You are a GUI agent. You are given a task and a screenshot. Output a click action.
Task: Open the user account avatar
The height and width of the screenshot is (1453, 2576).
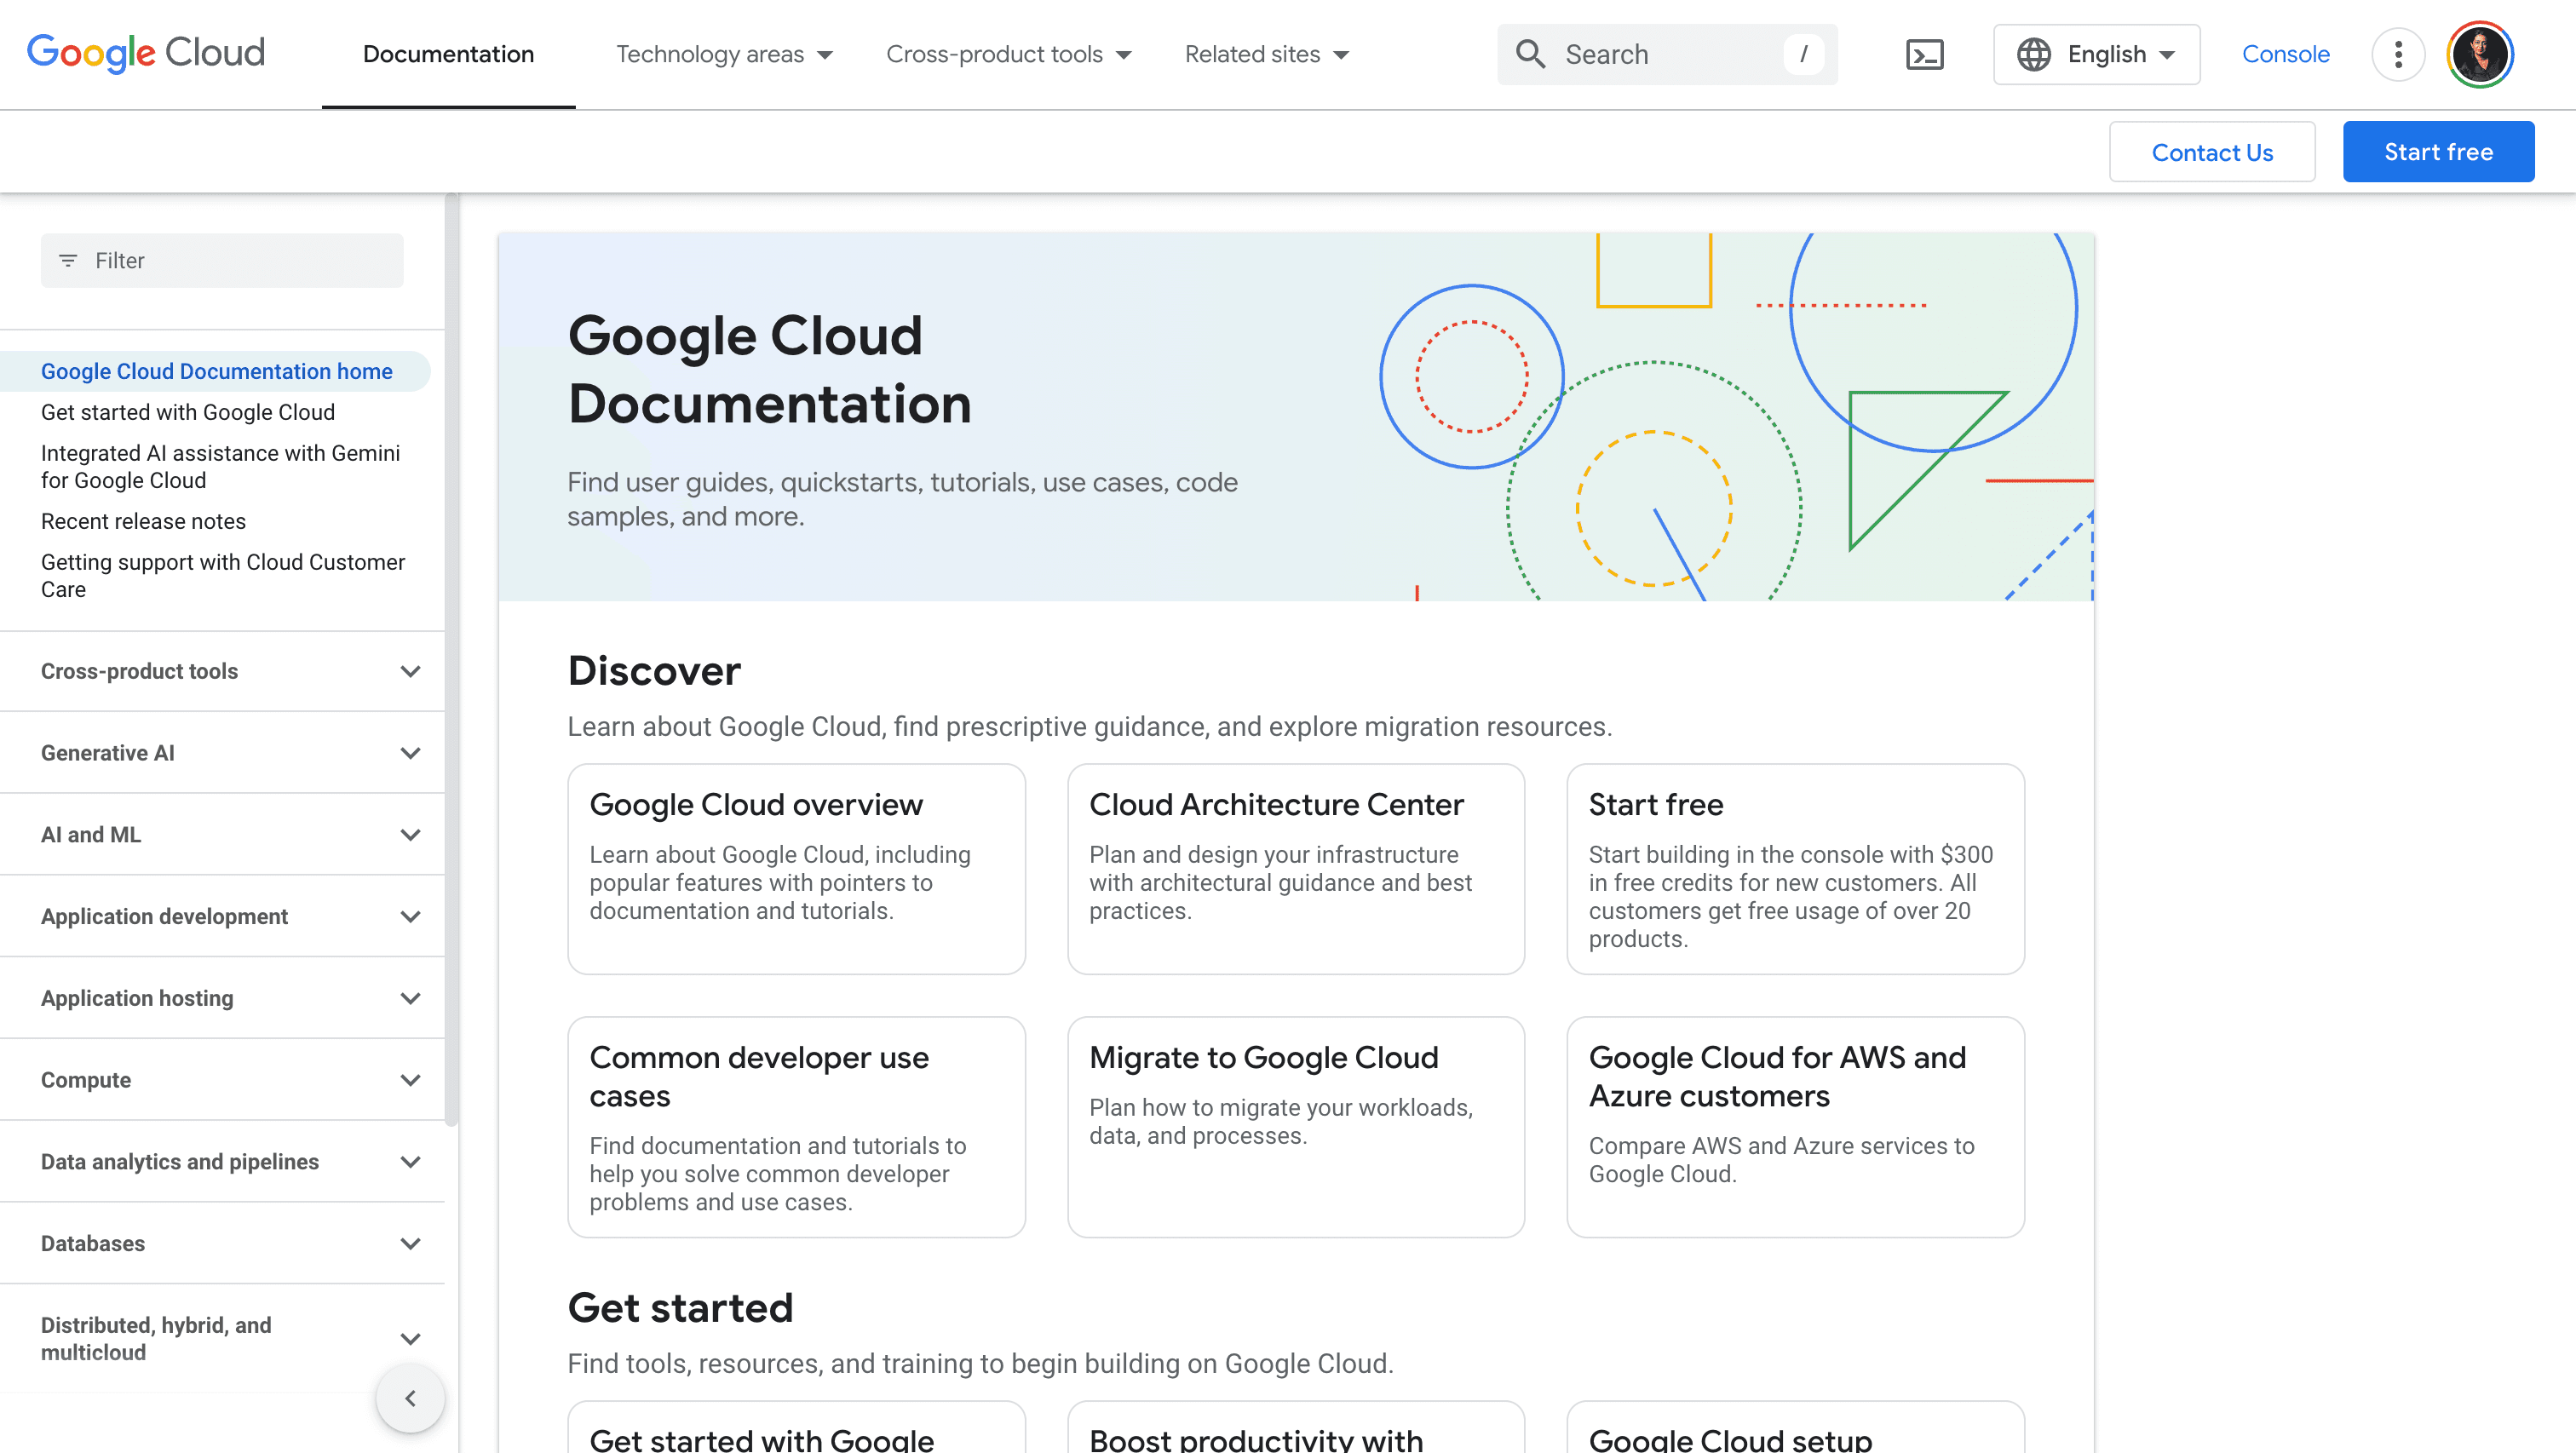pyautogui.click(x=2480, y=54)
